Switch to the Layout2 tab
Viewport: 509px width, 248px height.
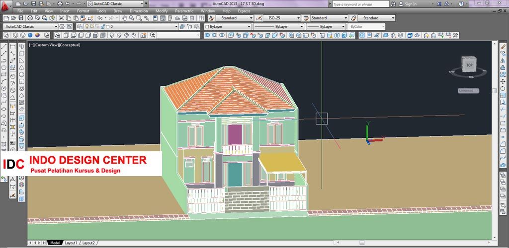[x=88, y=243]
